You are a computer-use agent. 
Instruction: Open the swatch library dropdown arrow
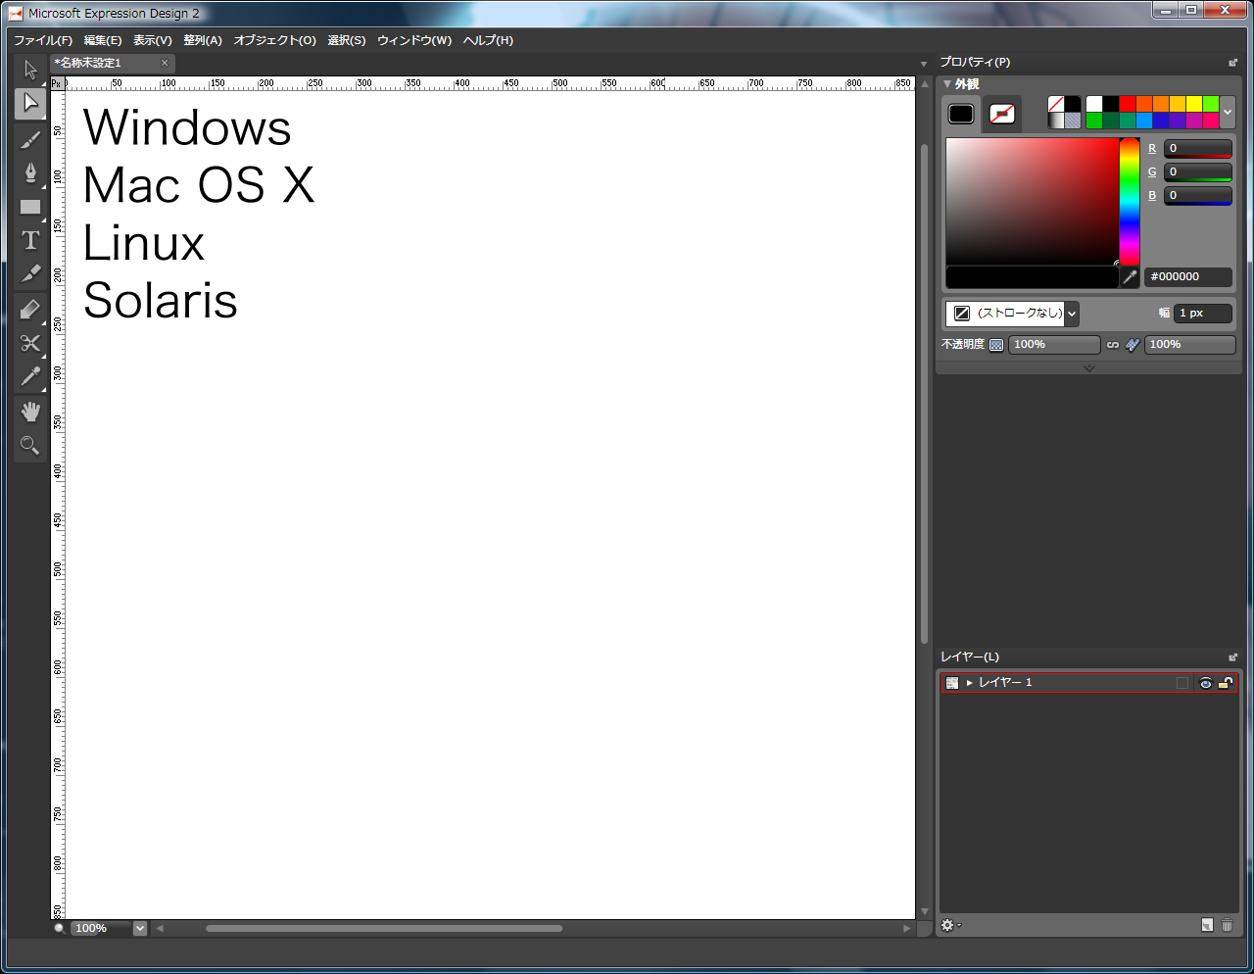(x=1228, y=113)
